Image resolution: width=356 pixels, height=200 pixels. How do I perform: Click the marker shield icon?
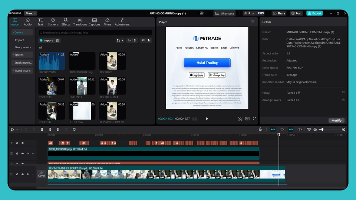pos(74,130)
